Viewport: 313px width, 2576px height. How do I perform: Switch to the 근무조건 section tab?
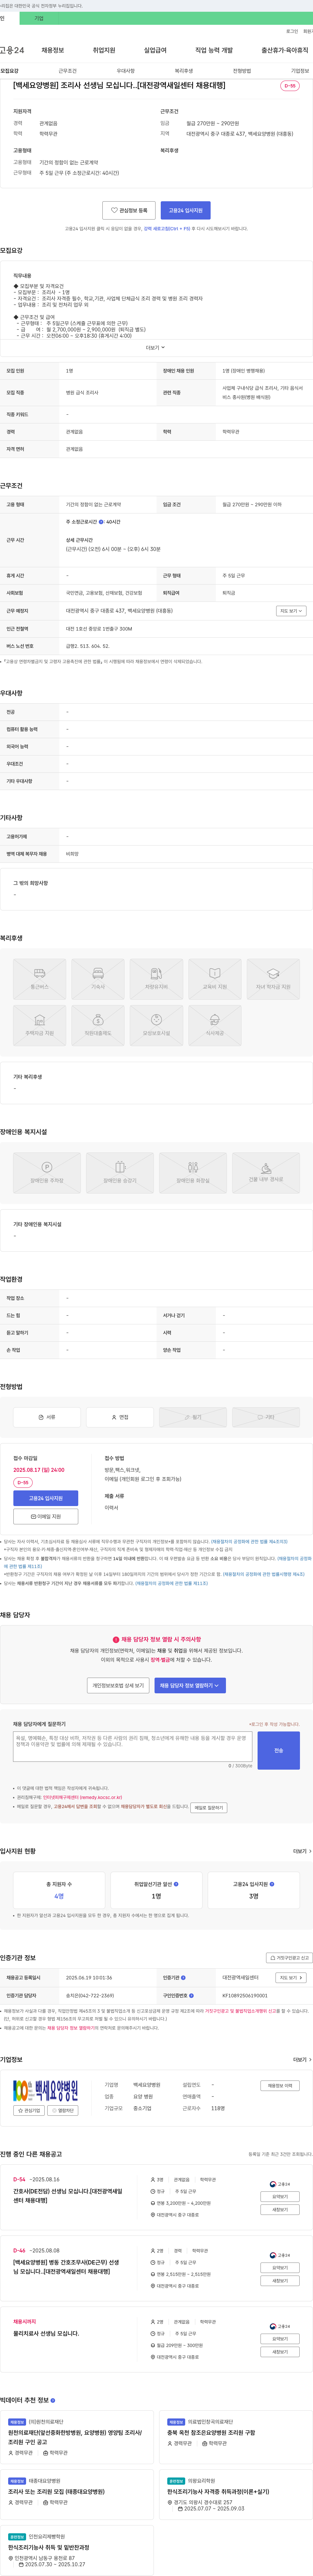point(67,71)
